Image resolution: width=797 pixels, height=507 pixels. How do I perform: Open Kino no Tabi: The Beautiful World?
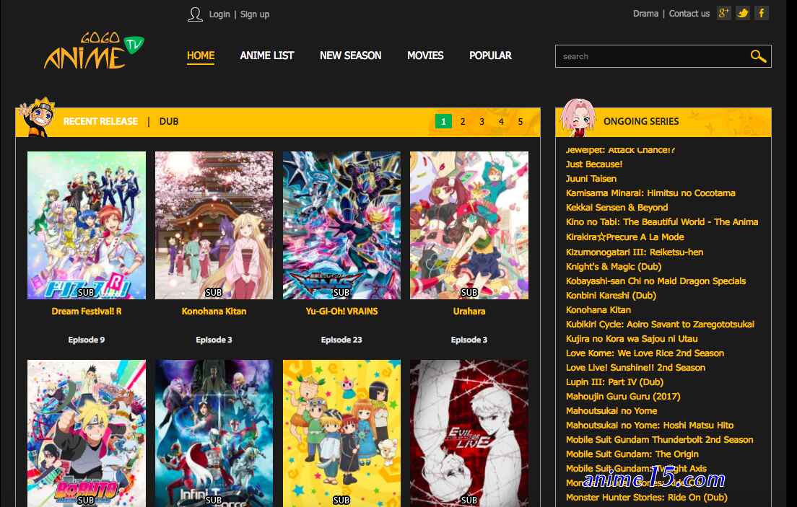pyautogui.click(x=662, y=221)
